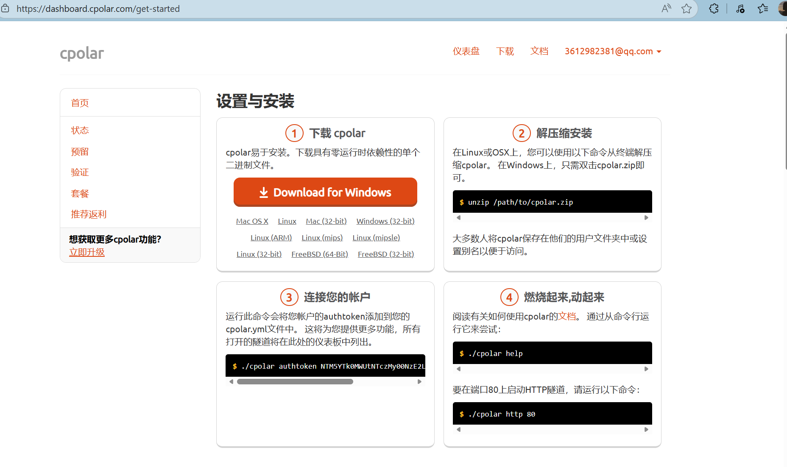The image size is (787, 467).
Task: Open the Read Aloud icon in address bar
Action: [666, 8]
